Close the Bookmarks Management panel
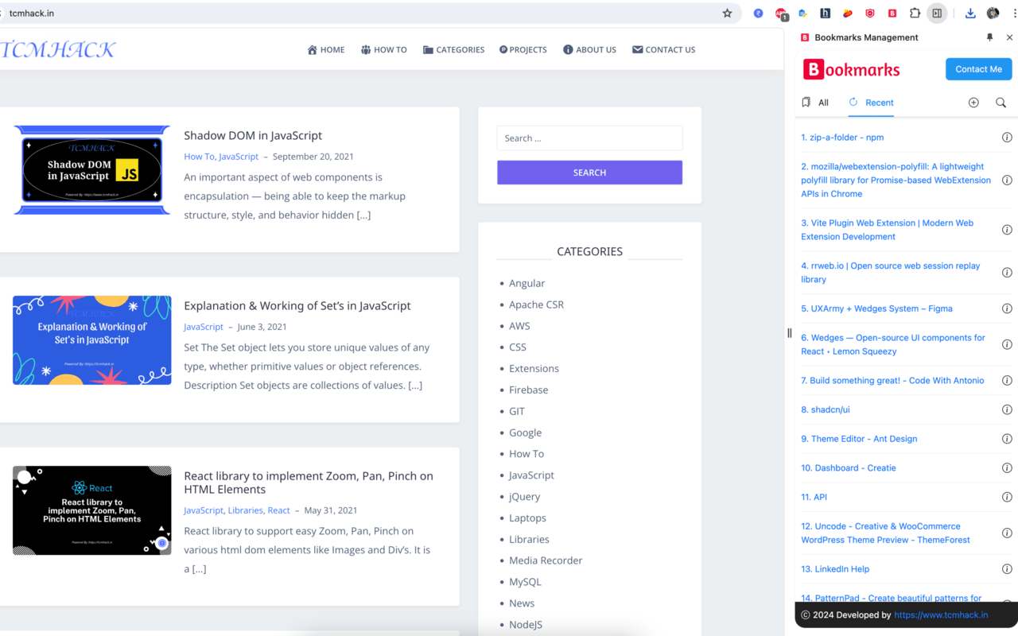 click(1009, 37)
